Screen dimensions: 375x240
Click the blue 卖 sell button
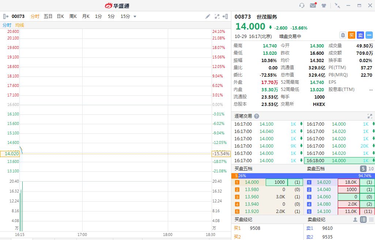(360, 35)
